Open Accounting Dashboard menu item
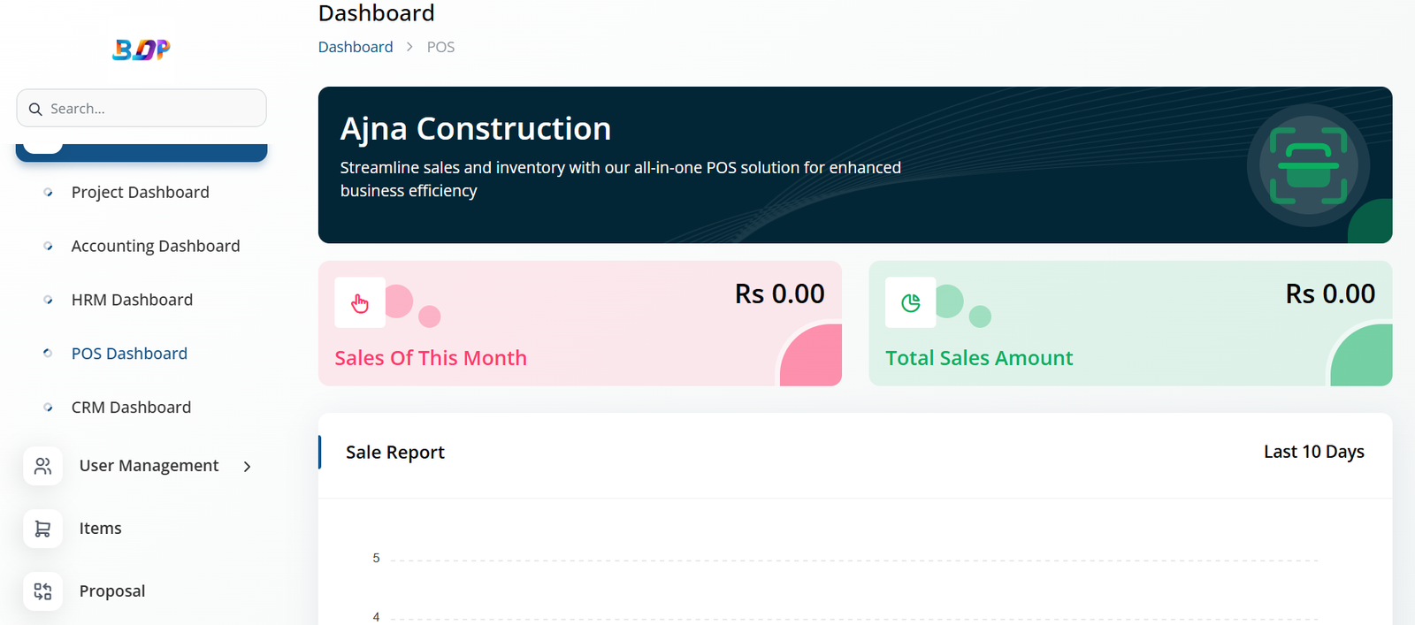 tap(155, 246)
